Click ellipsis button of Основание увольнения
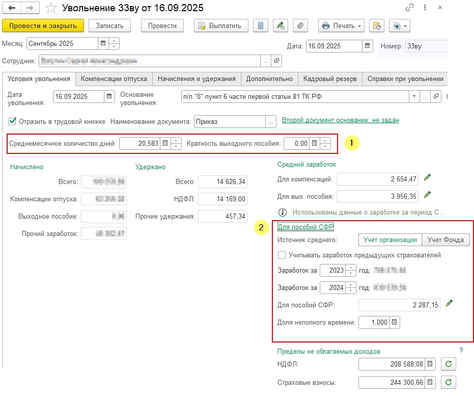The width and height of the screenshot is (474, 396). click(425, 96)
